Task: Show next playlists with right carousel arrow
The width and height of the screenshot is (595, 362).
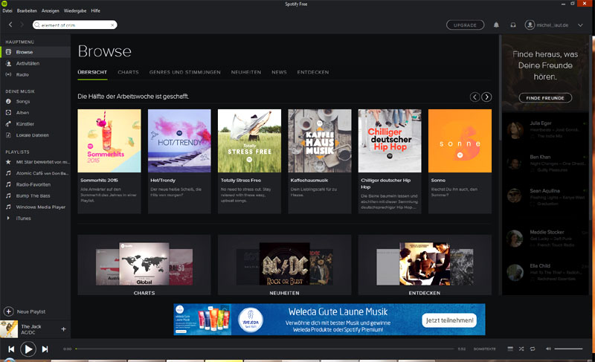Action: point(486,97)
